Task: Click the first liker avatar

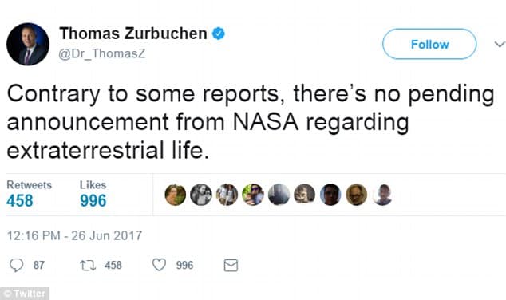Action: pos(176,195)
